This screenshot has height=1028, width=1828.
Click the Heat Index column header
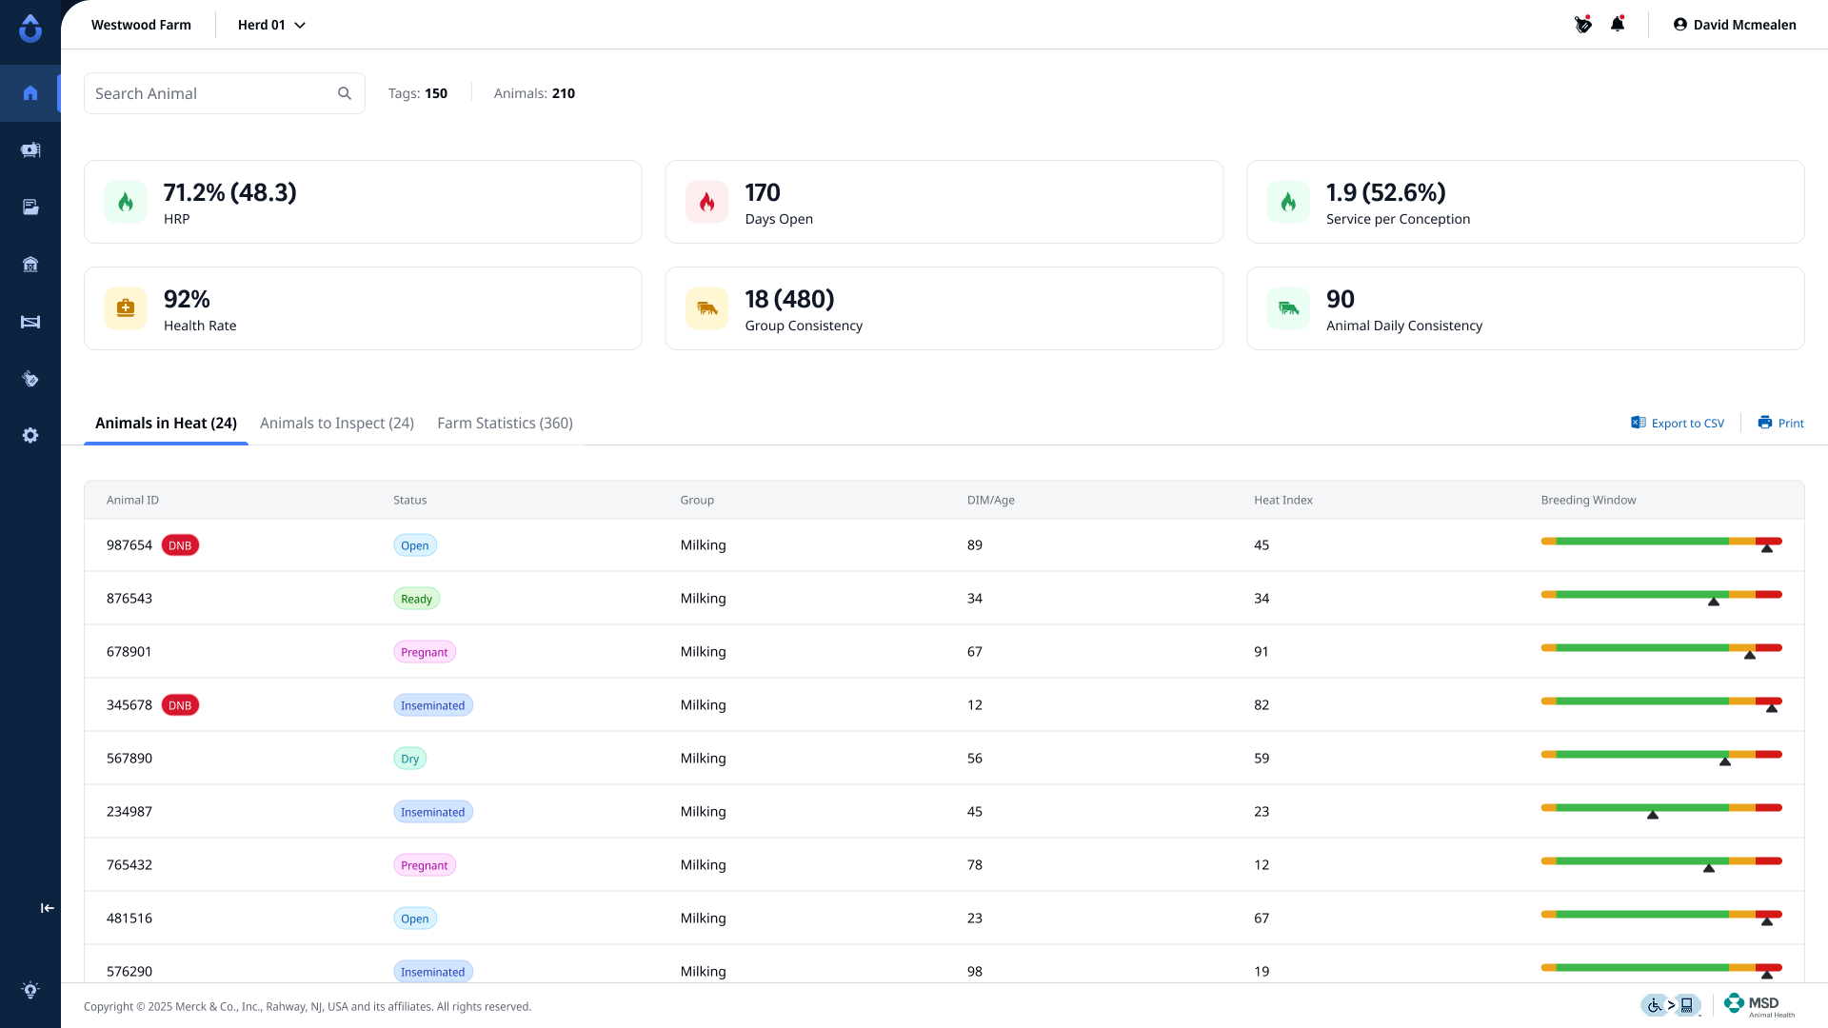tap(1282, 500)
